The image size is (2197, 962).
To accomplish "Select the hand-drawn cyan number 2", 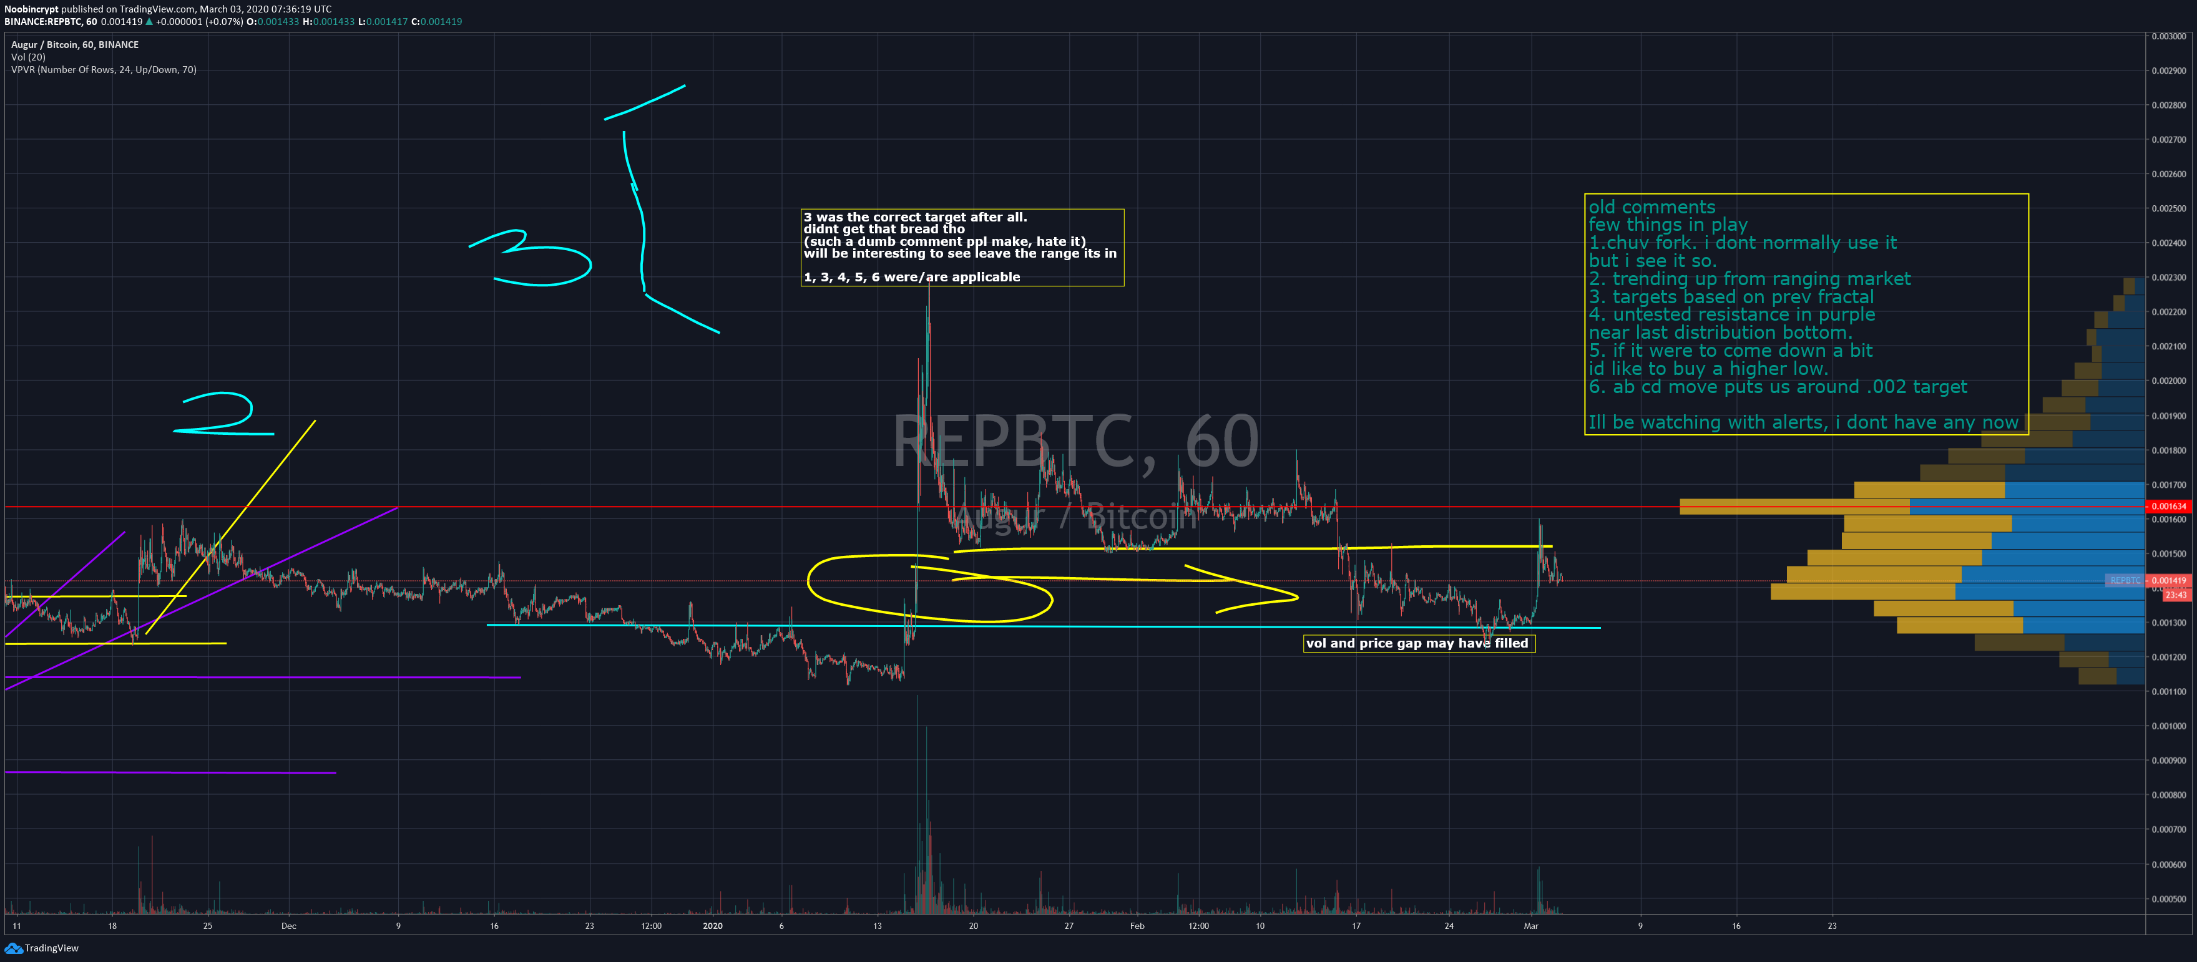I will [223, 414].
